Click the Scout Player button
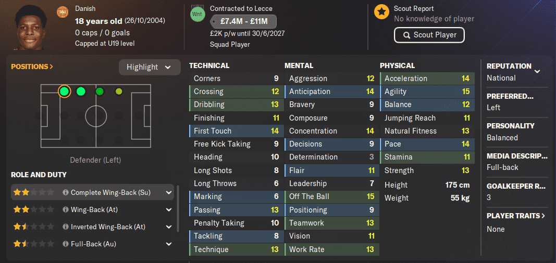 [x=429, y=35]
